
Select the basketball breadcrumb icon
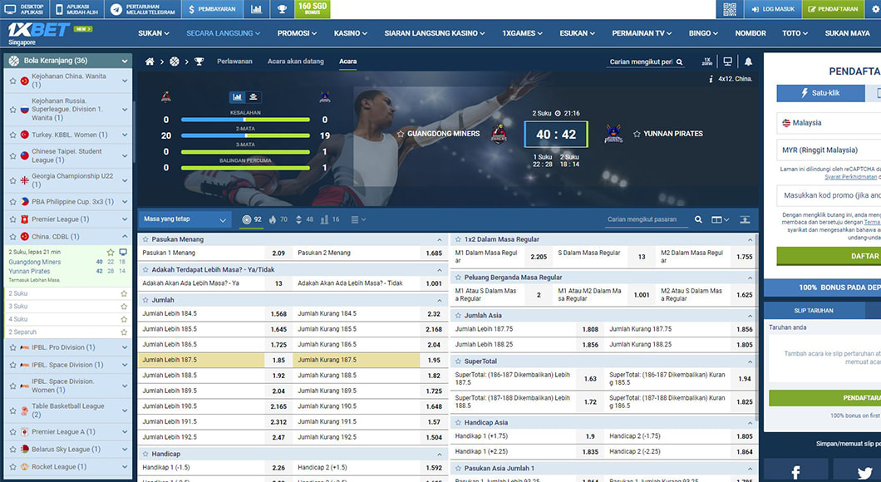point(175,61)
